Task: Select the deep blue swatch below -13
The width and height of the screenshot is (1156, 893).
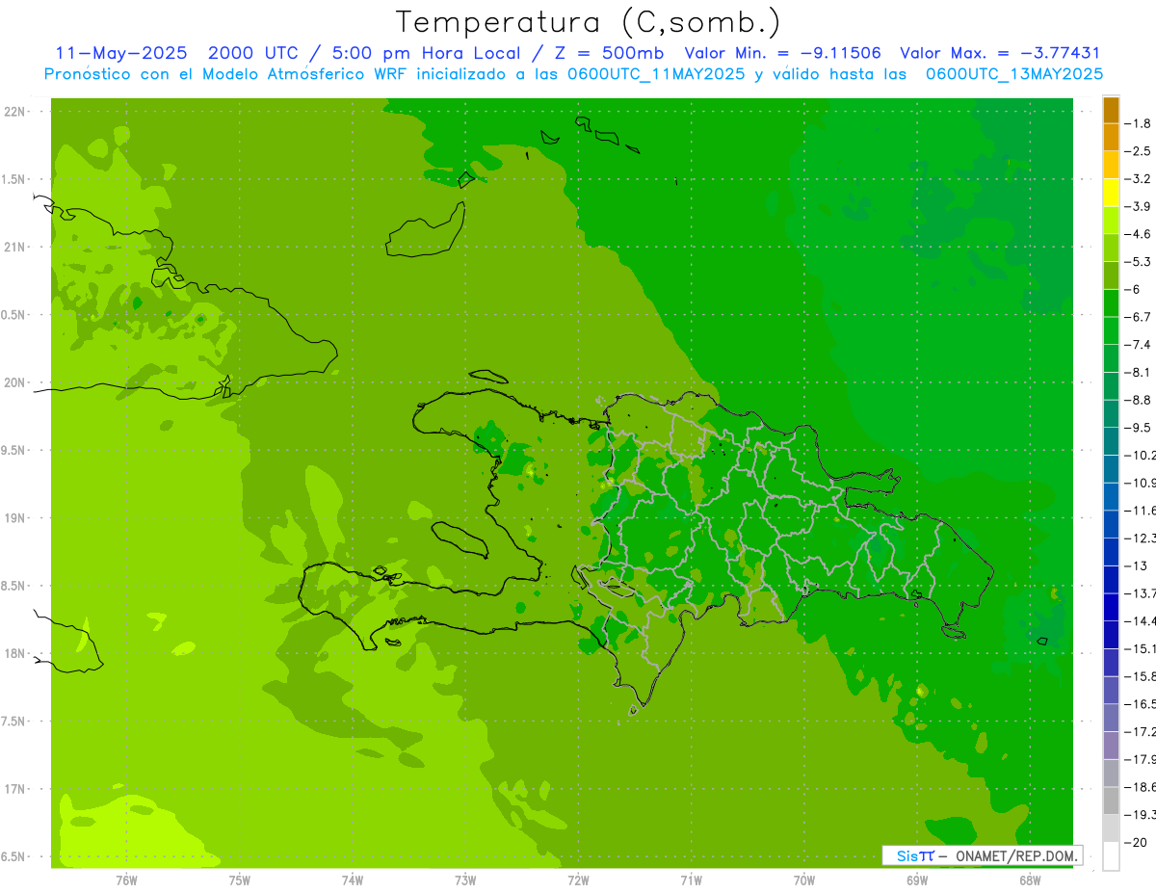Action: coord(1111,579)
